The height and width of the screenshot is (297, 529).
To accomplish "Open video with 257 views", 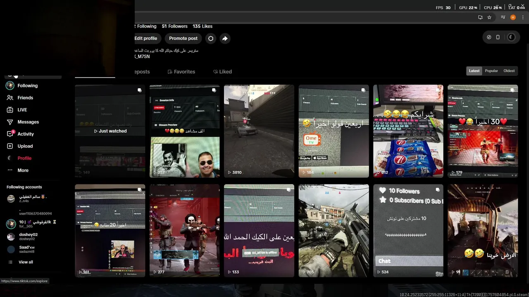I will pyautogui.click(x=185, y=131).
